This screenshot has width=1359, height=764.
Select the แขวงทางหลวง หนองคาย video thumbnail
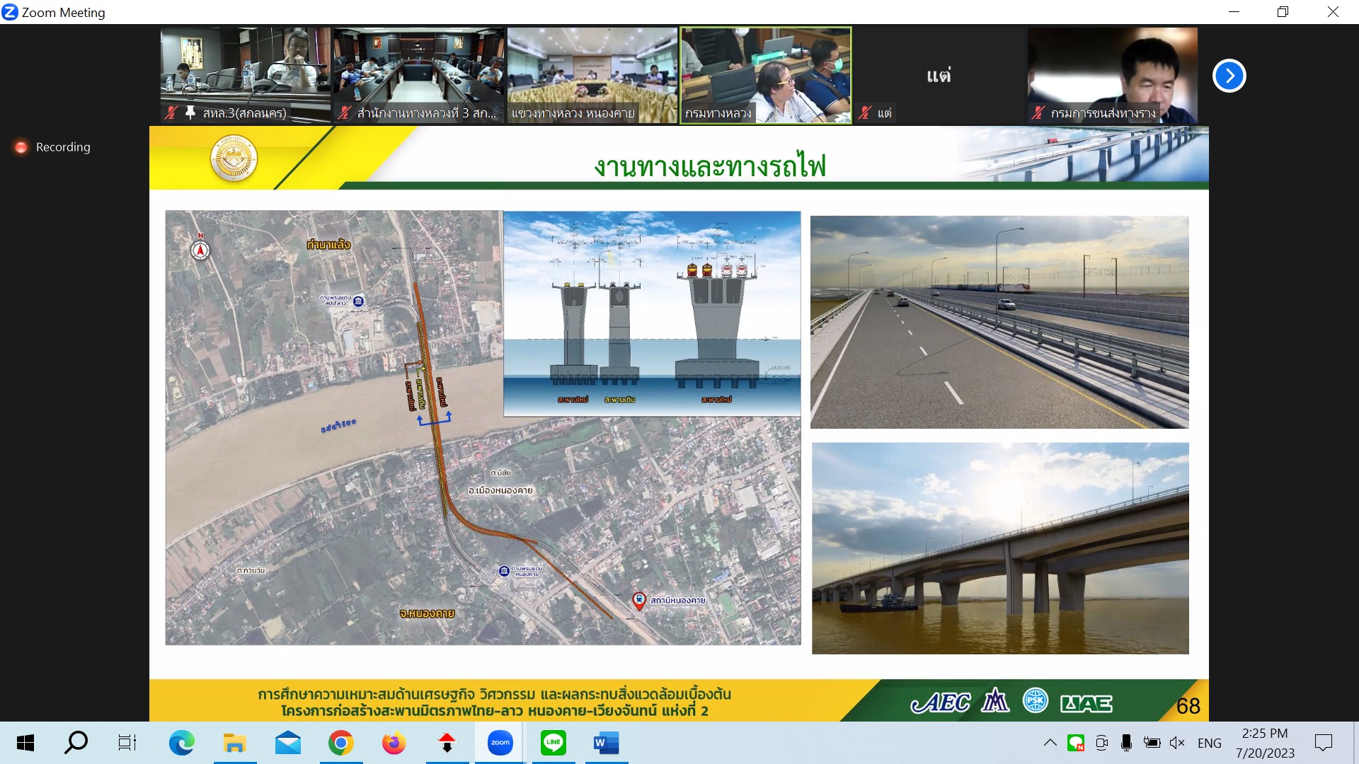click(592, 75)
